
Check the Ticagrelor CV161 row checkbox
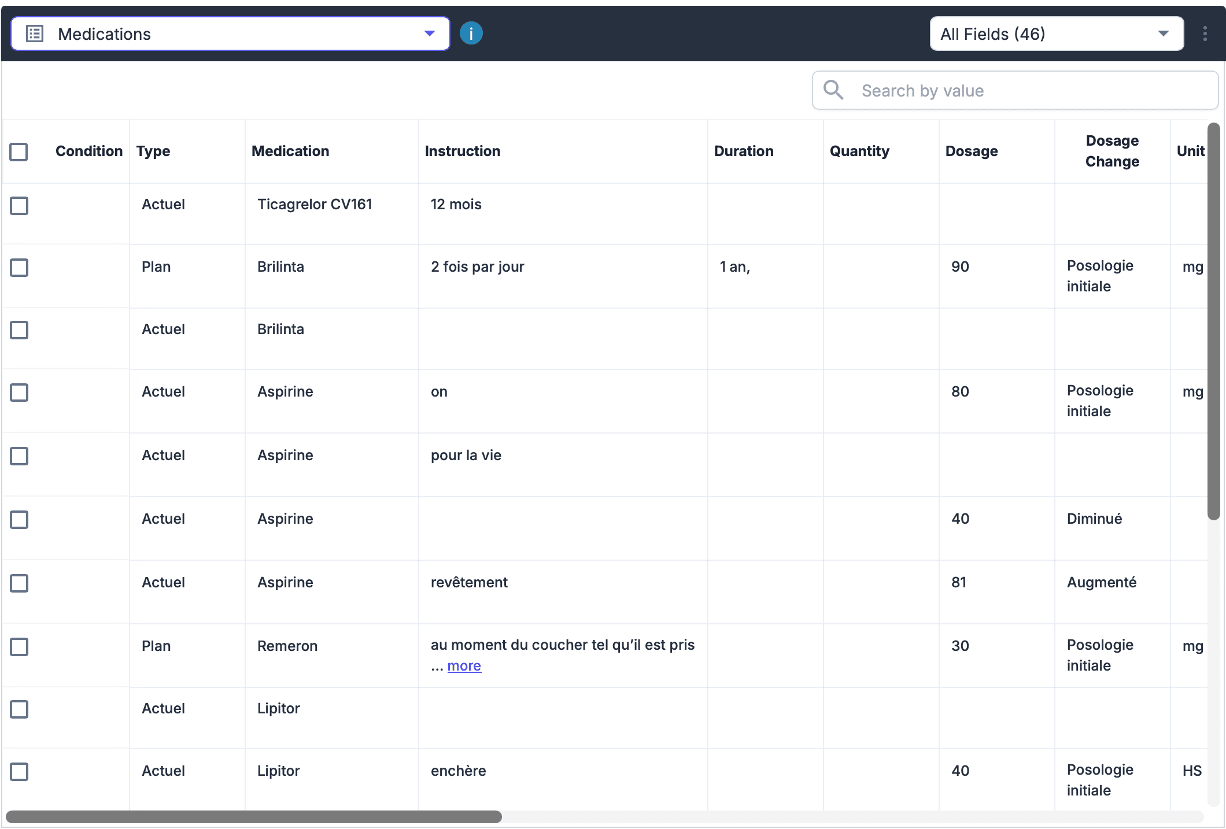point(19,205)
